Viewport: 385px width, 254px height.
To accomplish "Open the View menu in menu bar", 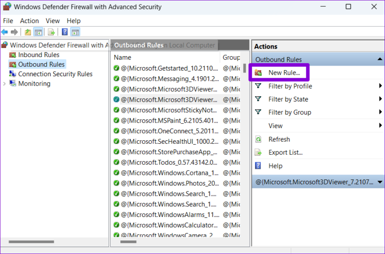I will (53, 21).
